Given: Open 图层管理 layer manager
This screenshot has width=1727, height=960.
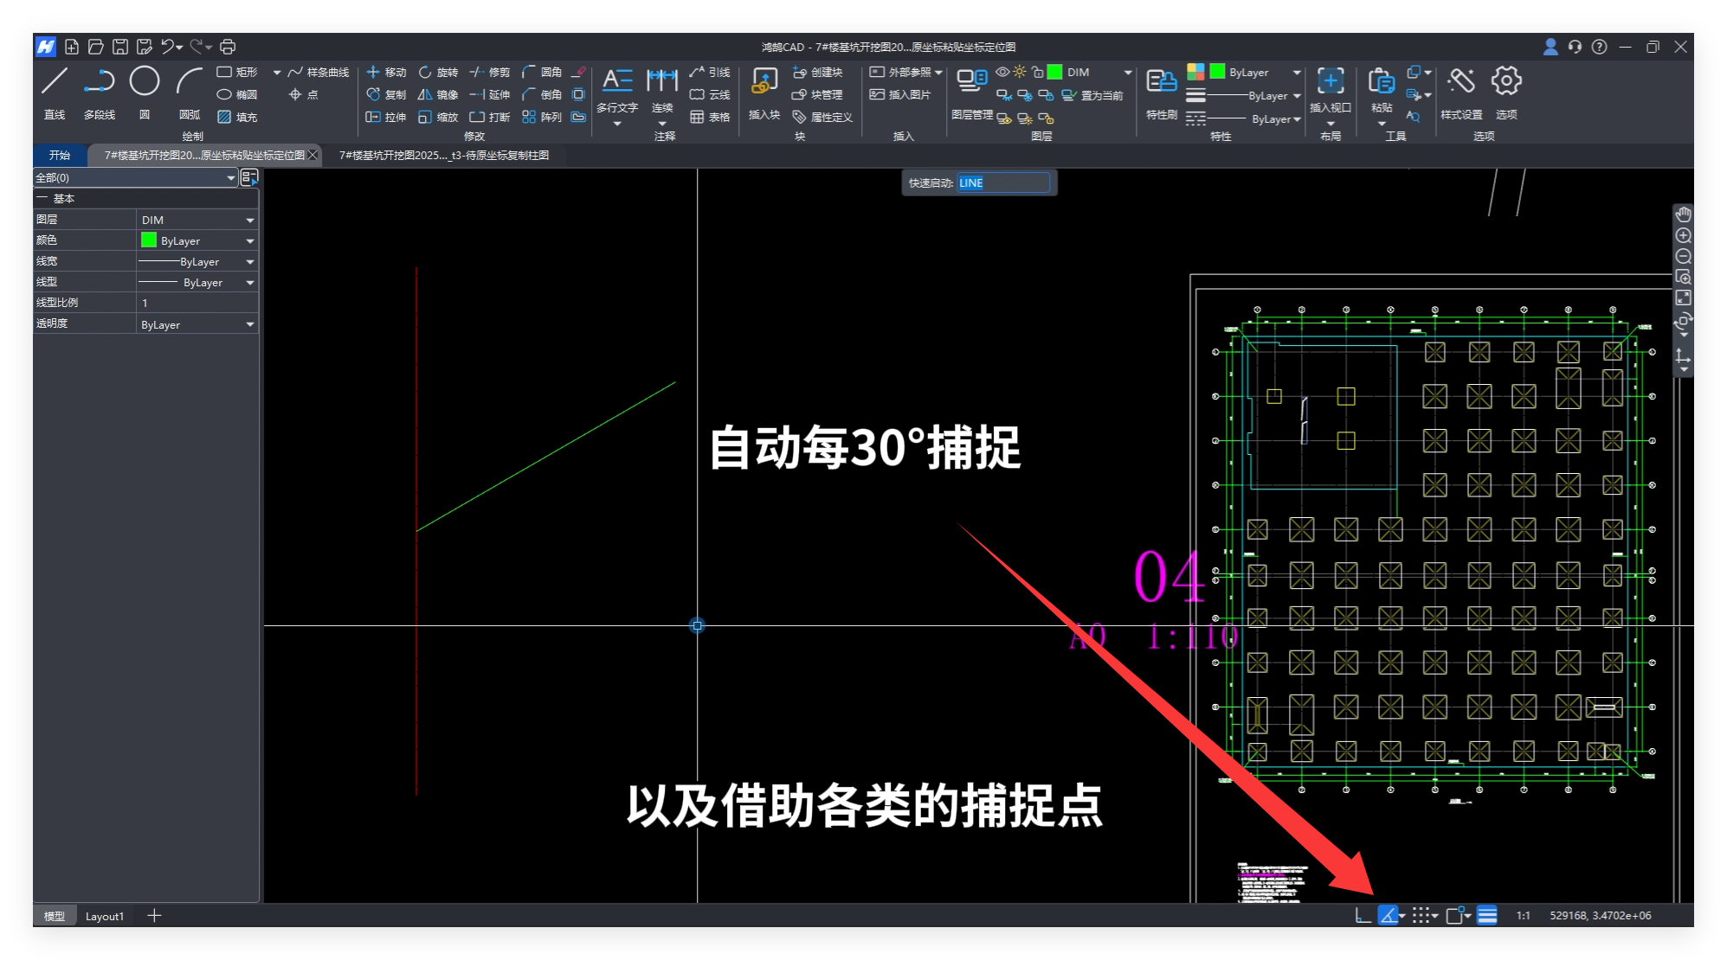Looking at the screenshot, I should [971, 82].
